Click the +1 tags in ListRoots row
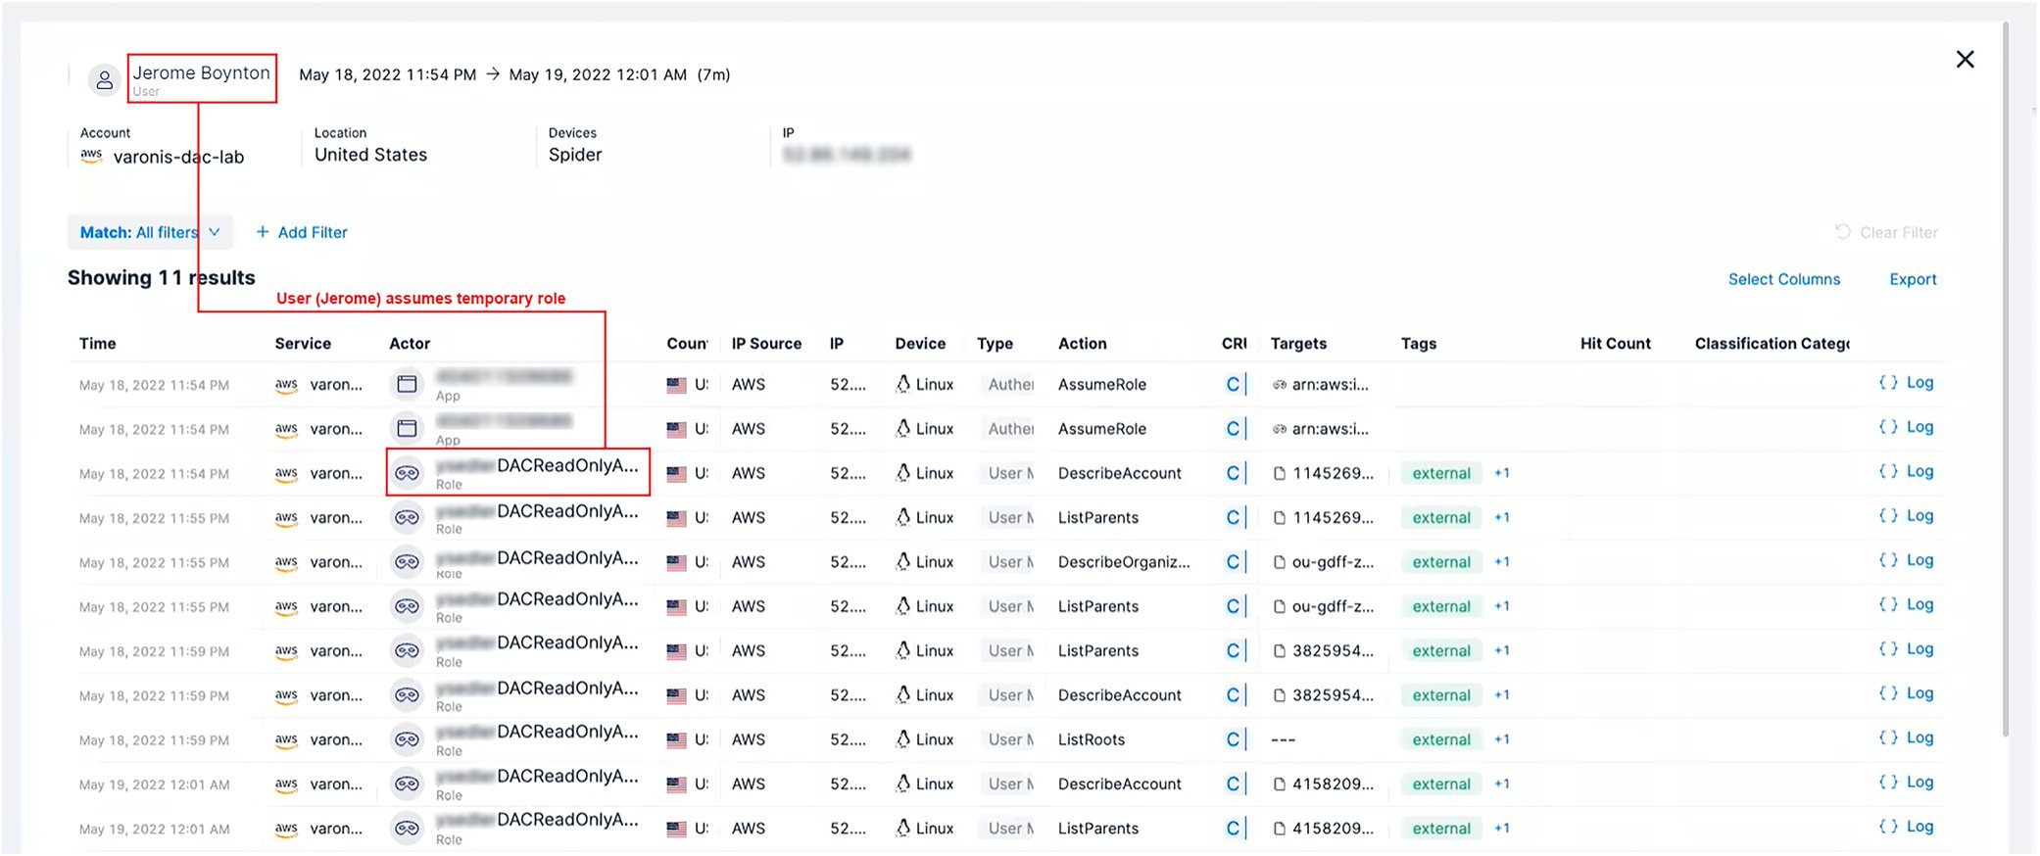 point(1502,739)
